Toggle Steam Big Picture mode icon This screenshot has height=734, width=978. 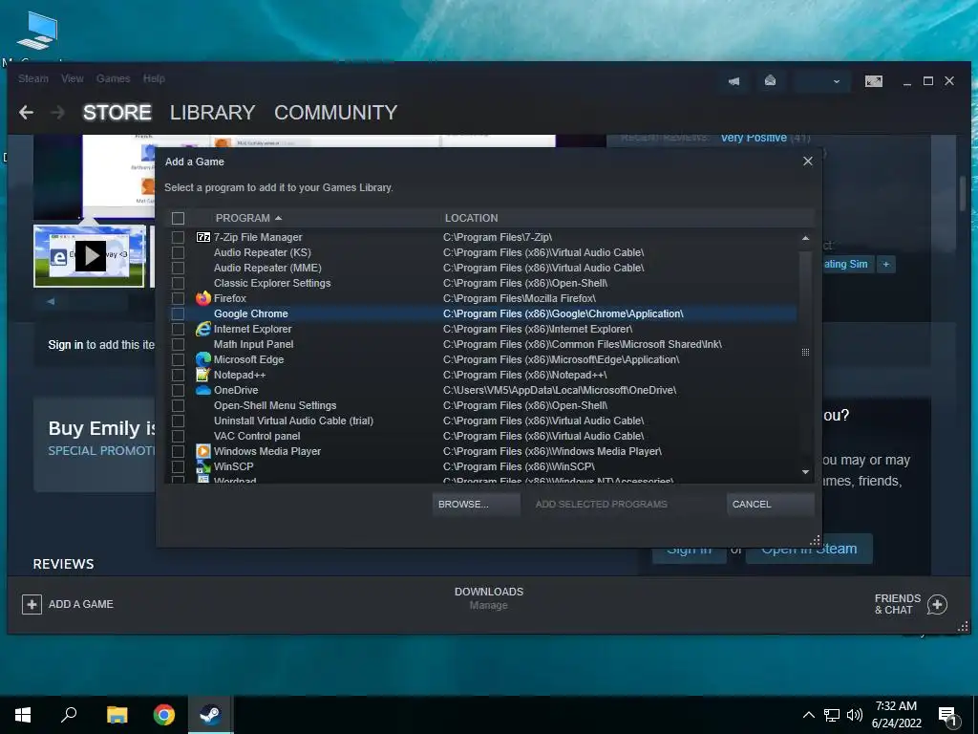(x=874, y=81)
